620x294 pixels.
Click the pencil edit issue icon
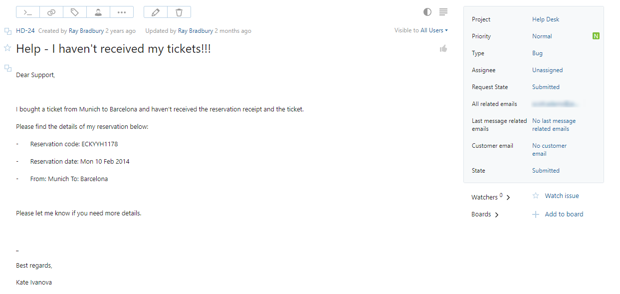(x=155, y=12)
